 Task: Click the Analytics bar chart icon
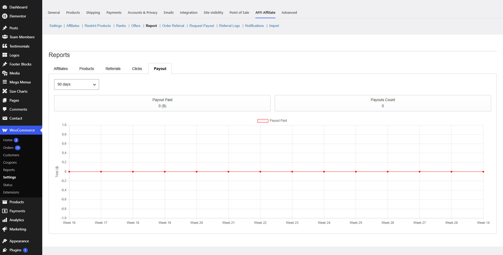pyautogui.click(x=5, y=220)
